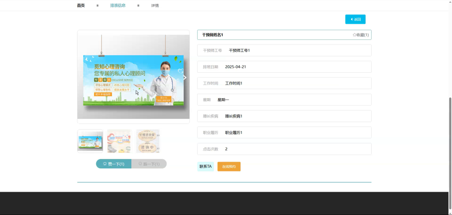
Task: Click the 点击次数 label
Action: [211, 149]
